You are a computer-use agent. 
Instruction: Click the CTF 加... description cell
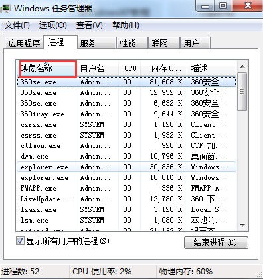coord(208,145)
